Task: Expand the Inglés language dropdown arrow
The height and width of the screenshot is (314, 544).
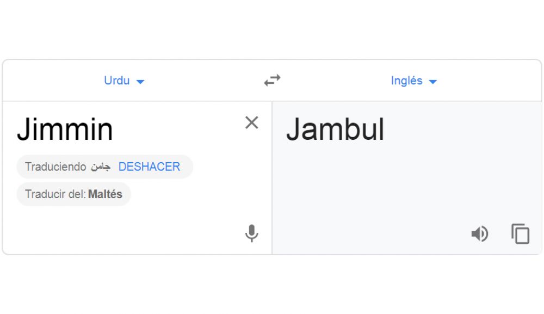Action: click(x=433, y=82)
